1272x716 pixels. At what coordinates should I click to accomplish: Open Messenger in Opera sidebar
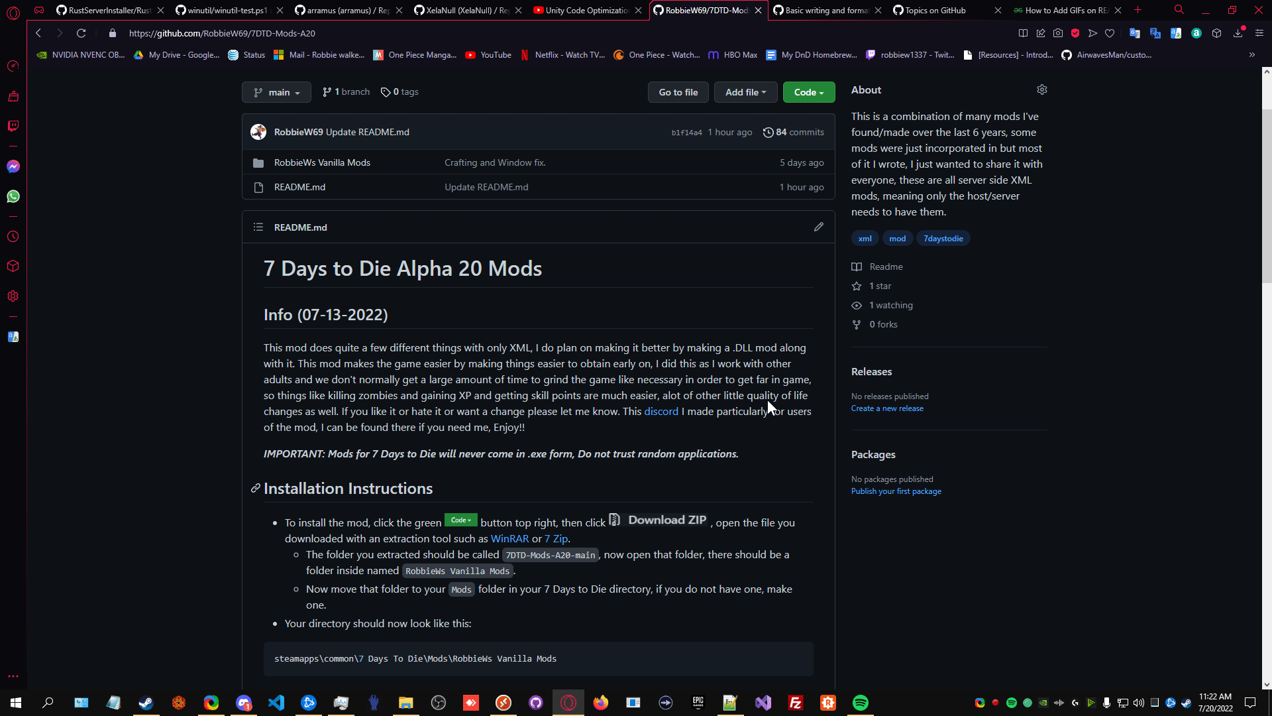point(13,166)
